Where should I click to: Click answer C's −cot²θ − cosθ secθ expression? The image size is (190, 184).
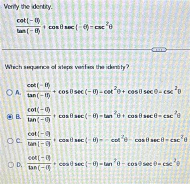coord(135,140)
